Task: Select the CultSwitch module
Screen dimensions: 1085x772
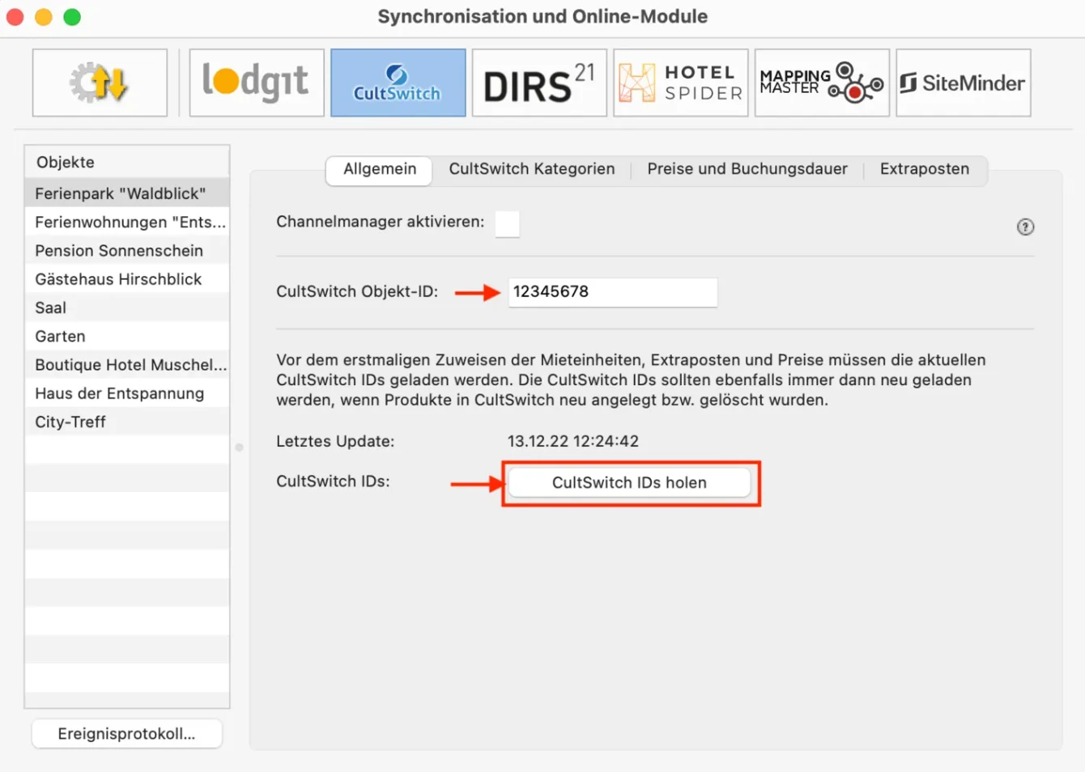Action: tap(398, 83)
